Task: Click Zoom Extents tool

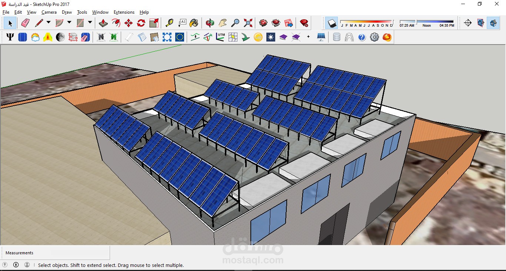Action: tap(248, 23)
